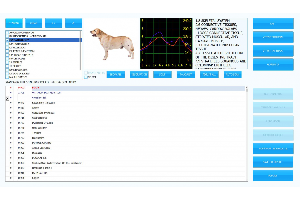Open V-TEST EXTERNAL
This screenshot has height=200, width=300.
click(273, 37)
